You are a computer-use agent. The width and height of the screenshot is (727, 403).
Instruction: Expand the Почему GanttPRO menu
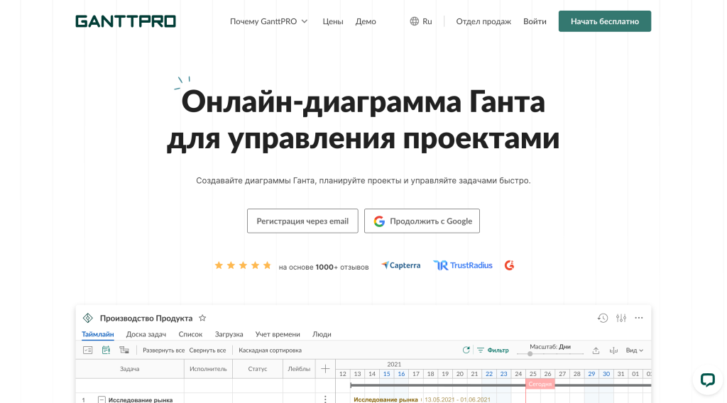[269, 21]
